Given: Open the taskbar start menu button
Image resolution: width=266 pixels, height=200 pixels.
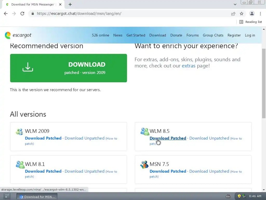Looking at the screenshot, I should point(7,196).
